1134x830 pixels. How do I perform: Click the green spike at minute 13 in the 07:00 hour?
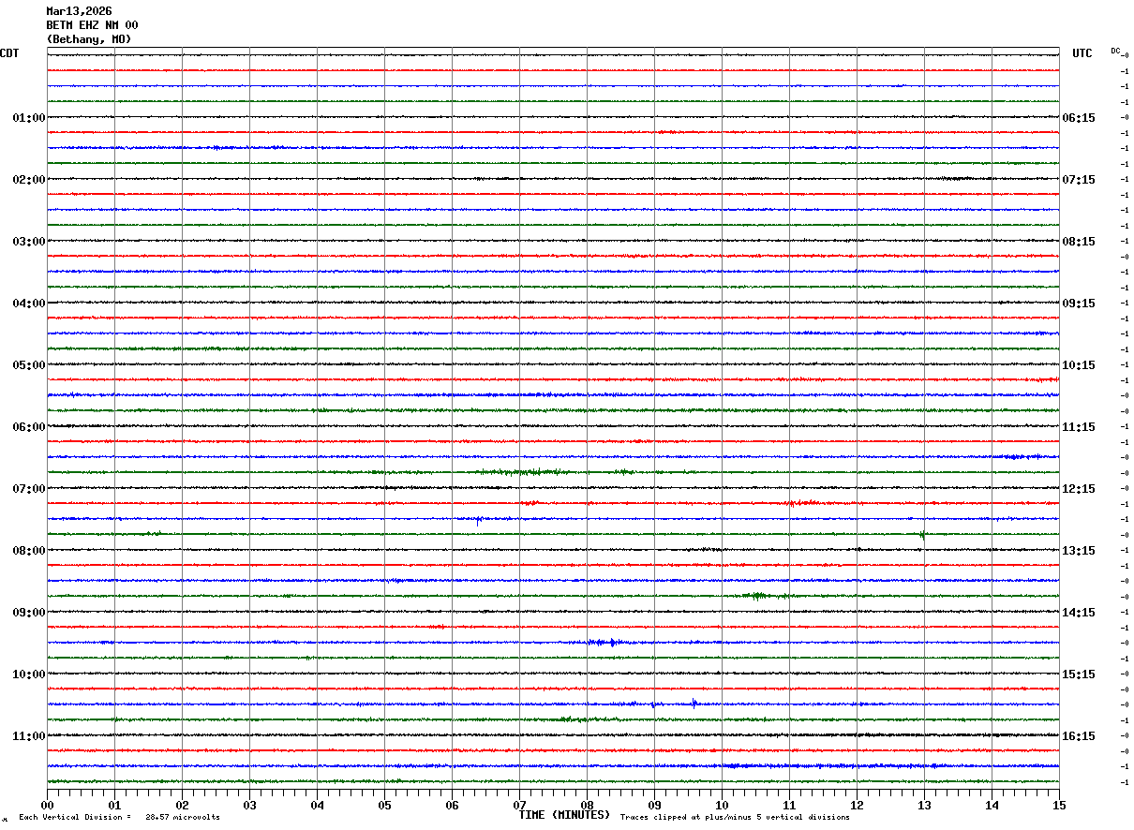coord(922,535)
